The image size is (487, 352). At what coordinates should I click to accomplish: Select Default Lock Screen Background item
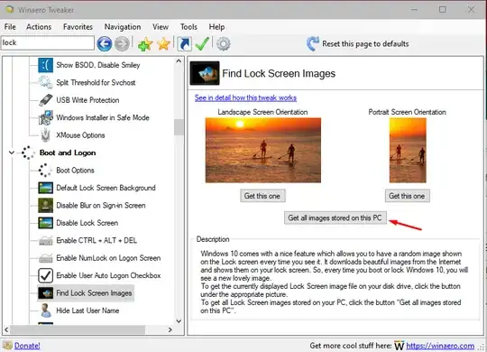106,188
